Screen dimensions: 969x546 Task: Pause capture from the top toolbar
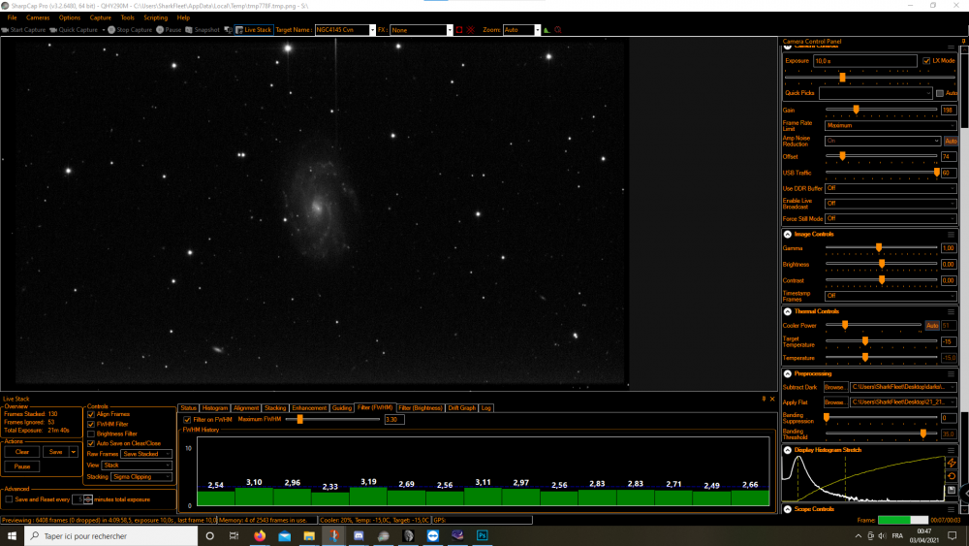pos(169,30)
